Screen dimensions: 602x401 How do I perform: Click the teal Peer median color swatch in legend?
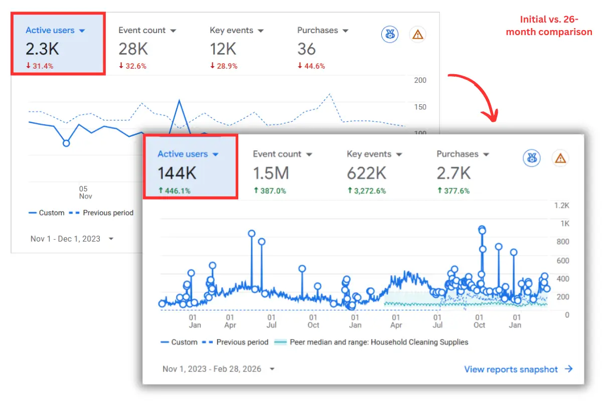point(280,342)
